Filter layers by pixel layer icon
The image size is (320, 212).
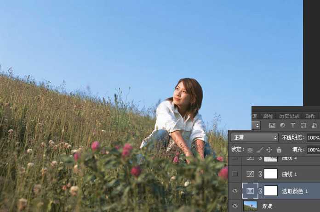pyautogui.click(x=272, y=125)
